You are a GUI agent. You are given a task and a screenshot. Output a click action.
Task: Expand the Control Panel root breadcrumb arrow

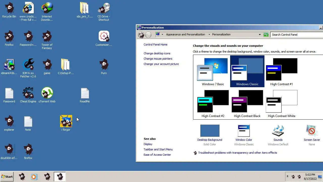pyautogui.click(x=162, y=35)
